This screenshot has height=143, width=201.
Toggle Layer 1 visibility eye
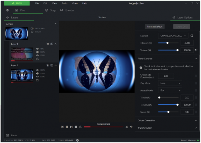(x=37, y=49)
